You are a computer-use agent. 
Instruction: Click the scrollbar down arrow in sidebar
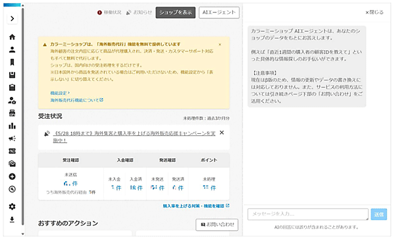[22, 234]
